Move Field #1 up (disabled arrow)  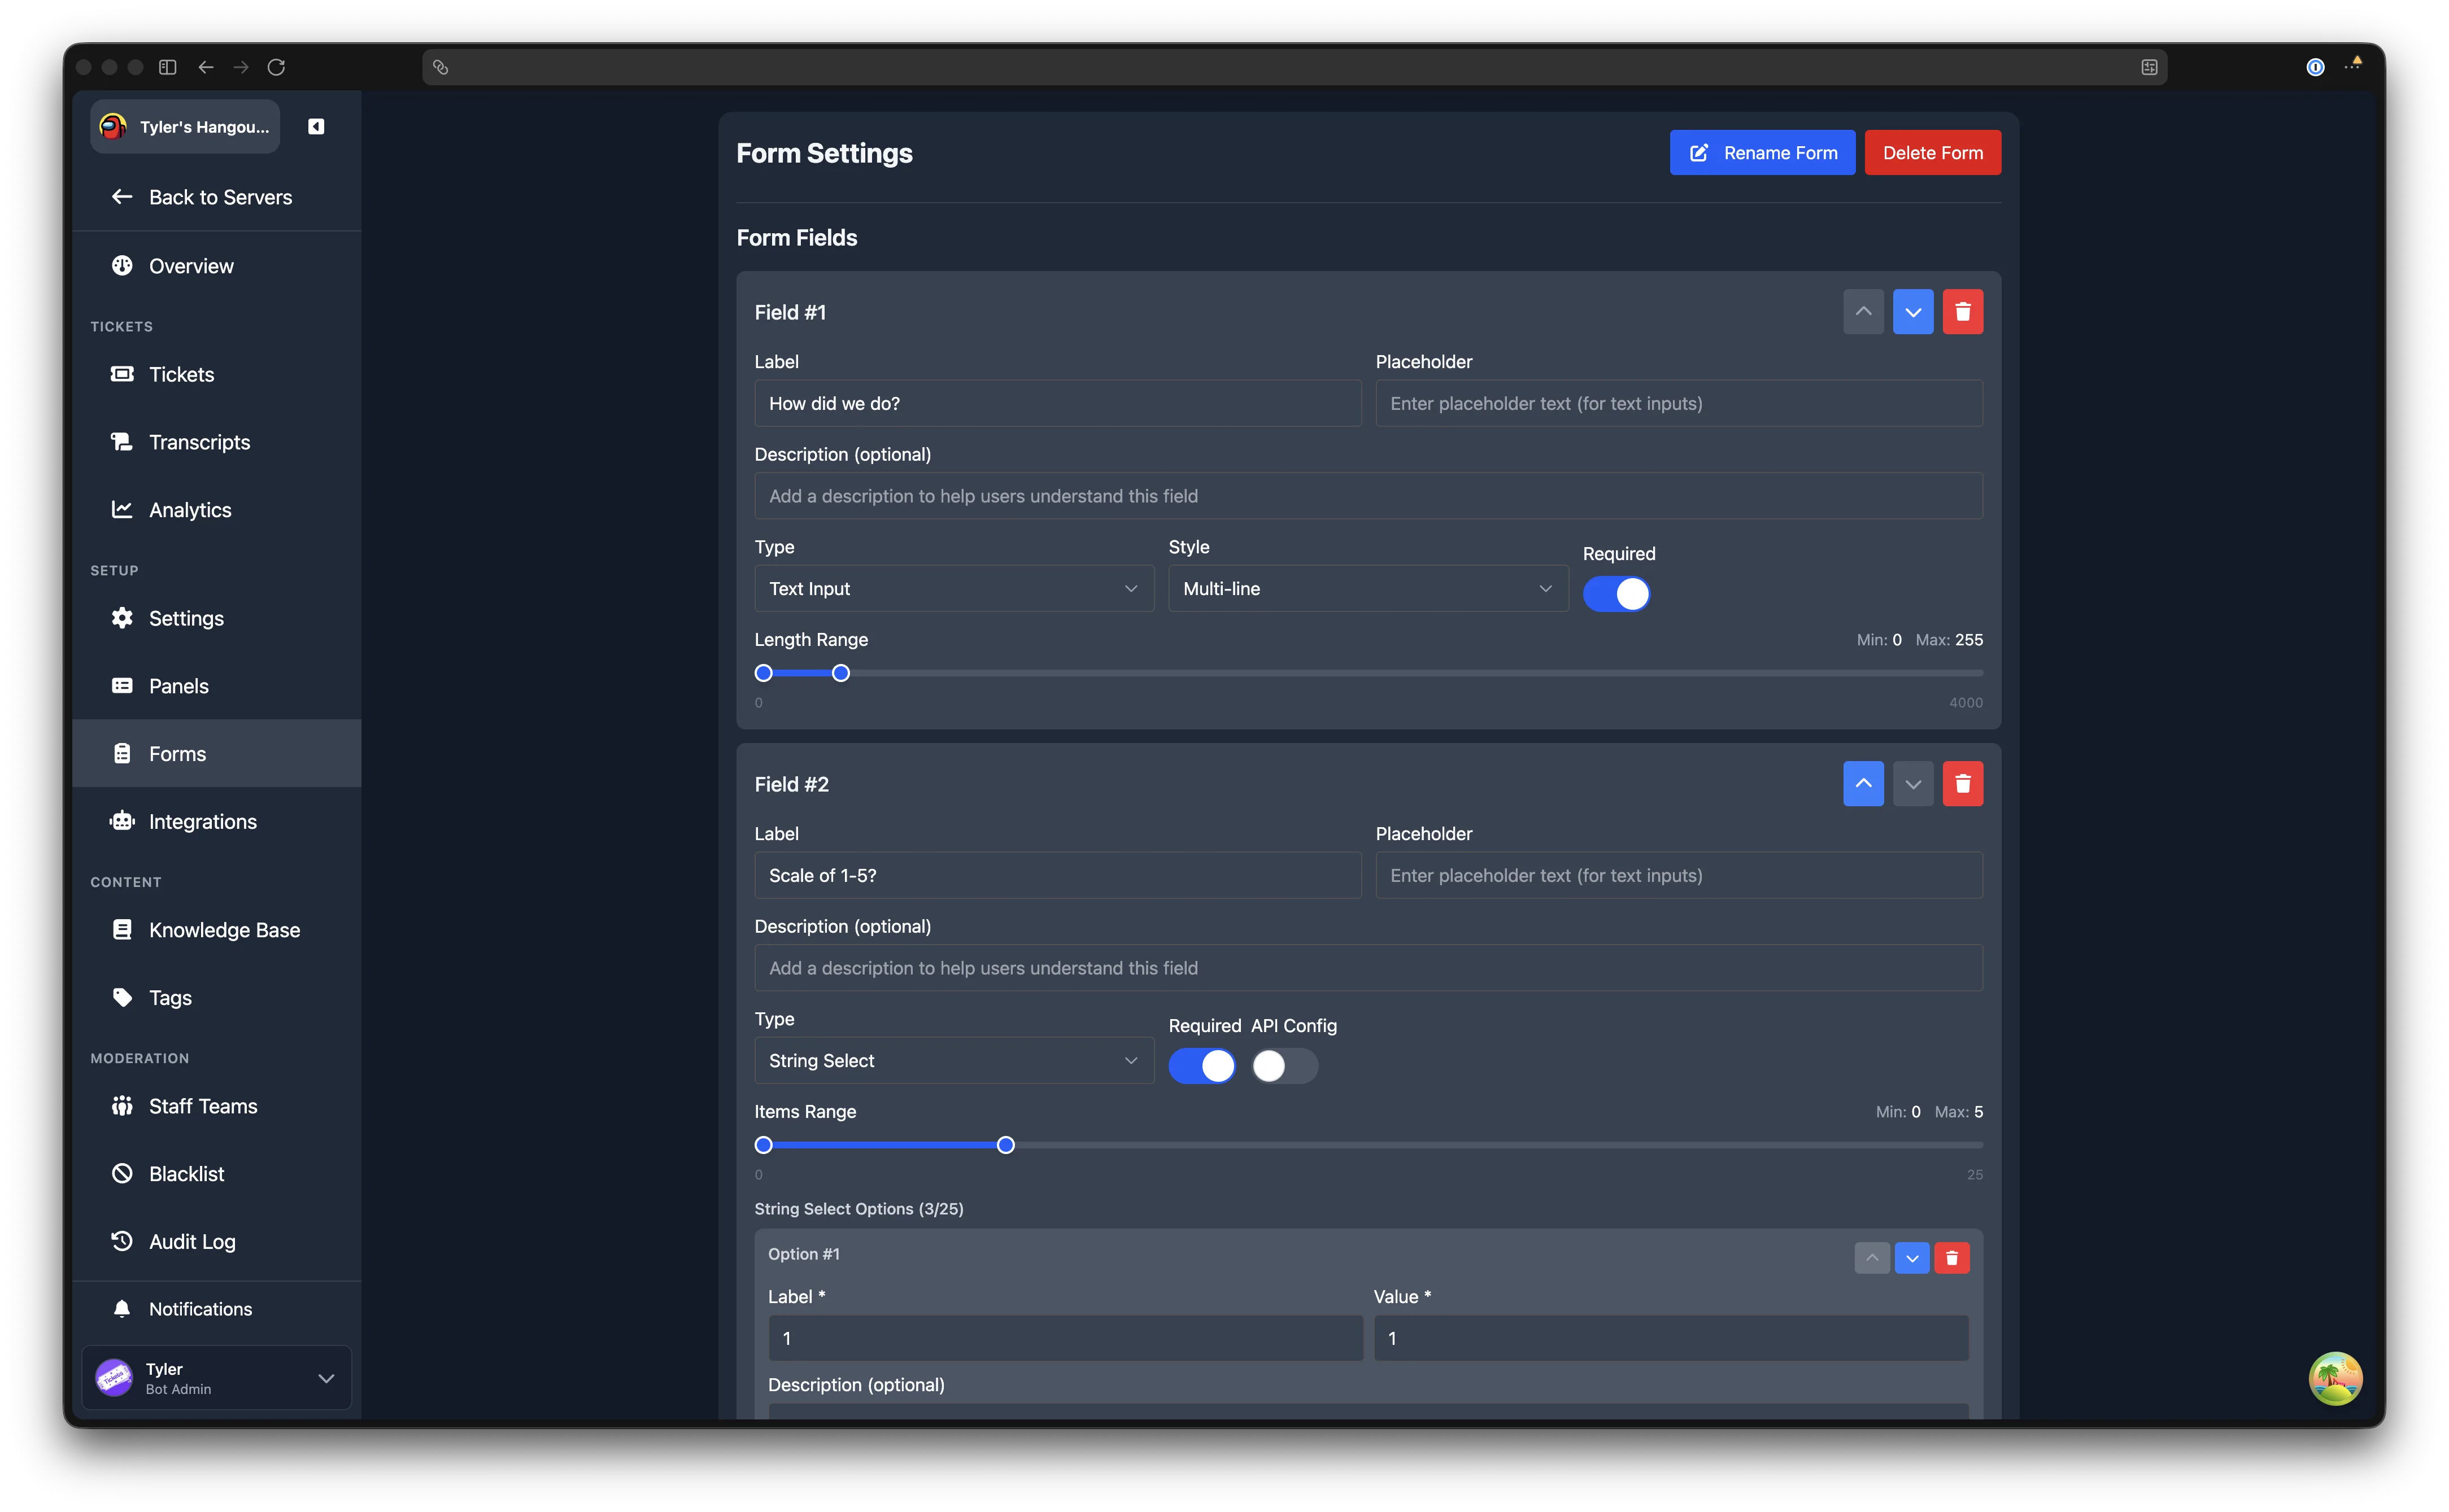[x=1863, y=312]
